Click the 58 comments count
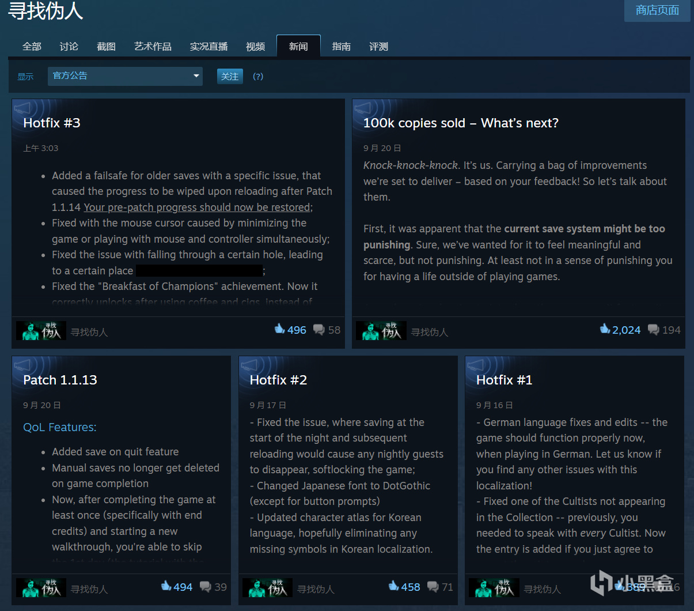 (x=334, y=330)
